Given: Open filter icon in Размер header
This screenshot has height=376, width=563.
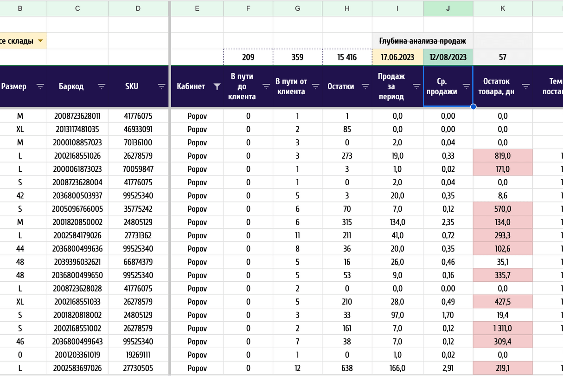Looking at the screenshot, I should (40, 86).
